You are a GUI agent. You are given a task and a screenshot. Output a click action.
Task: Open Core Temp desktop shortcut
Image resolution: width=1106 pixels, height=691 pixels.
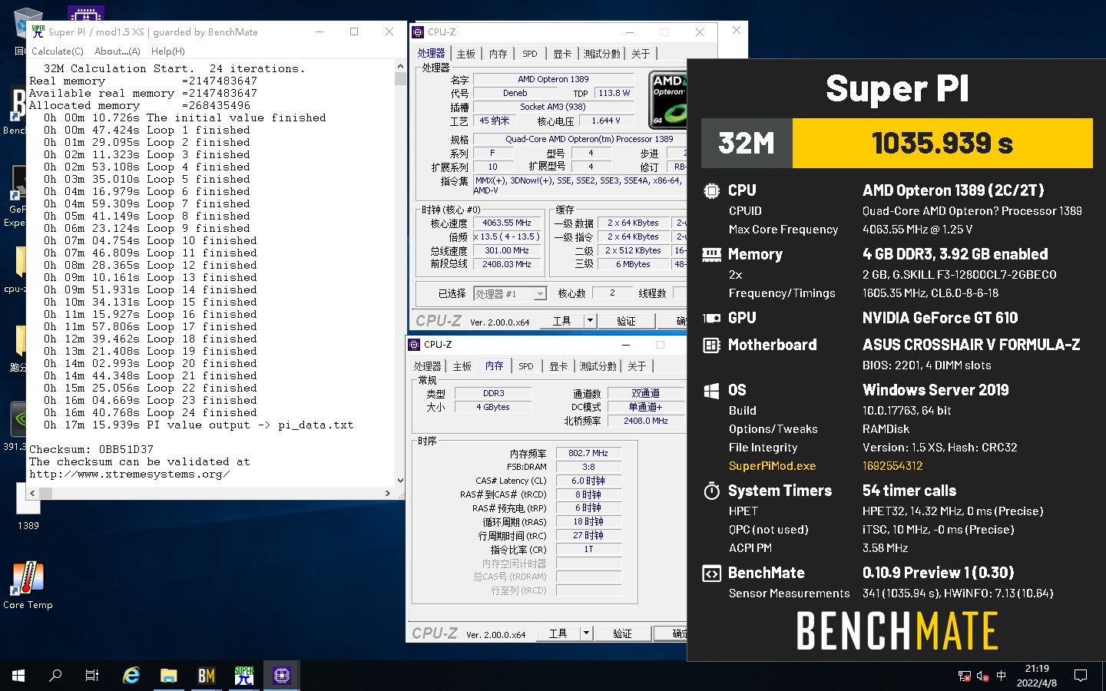(x=28, y=586)
